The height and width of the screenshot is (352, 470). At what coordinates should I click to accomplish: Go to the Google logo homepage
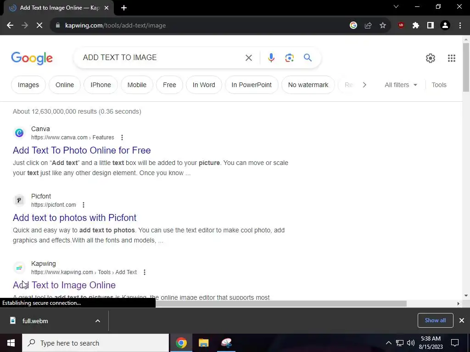[x=32, y=58]
